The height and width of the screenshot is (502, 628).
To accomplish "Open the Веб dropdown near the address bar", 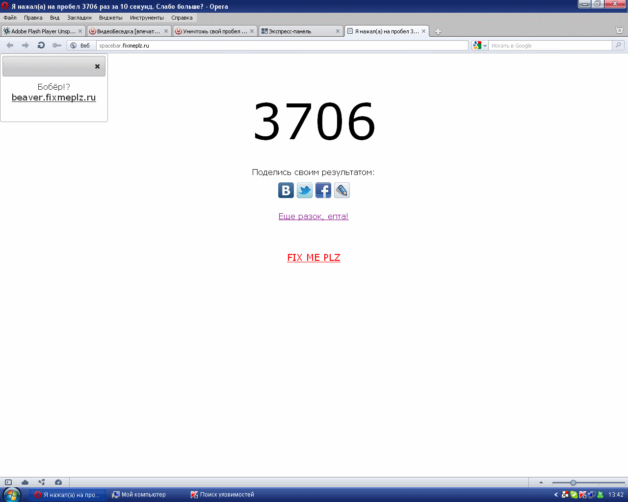I will [x=81, y=45].
